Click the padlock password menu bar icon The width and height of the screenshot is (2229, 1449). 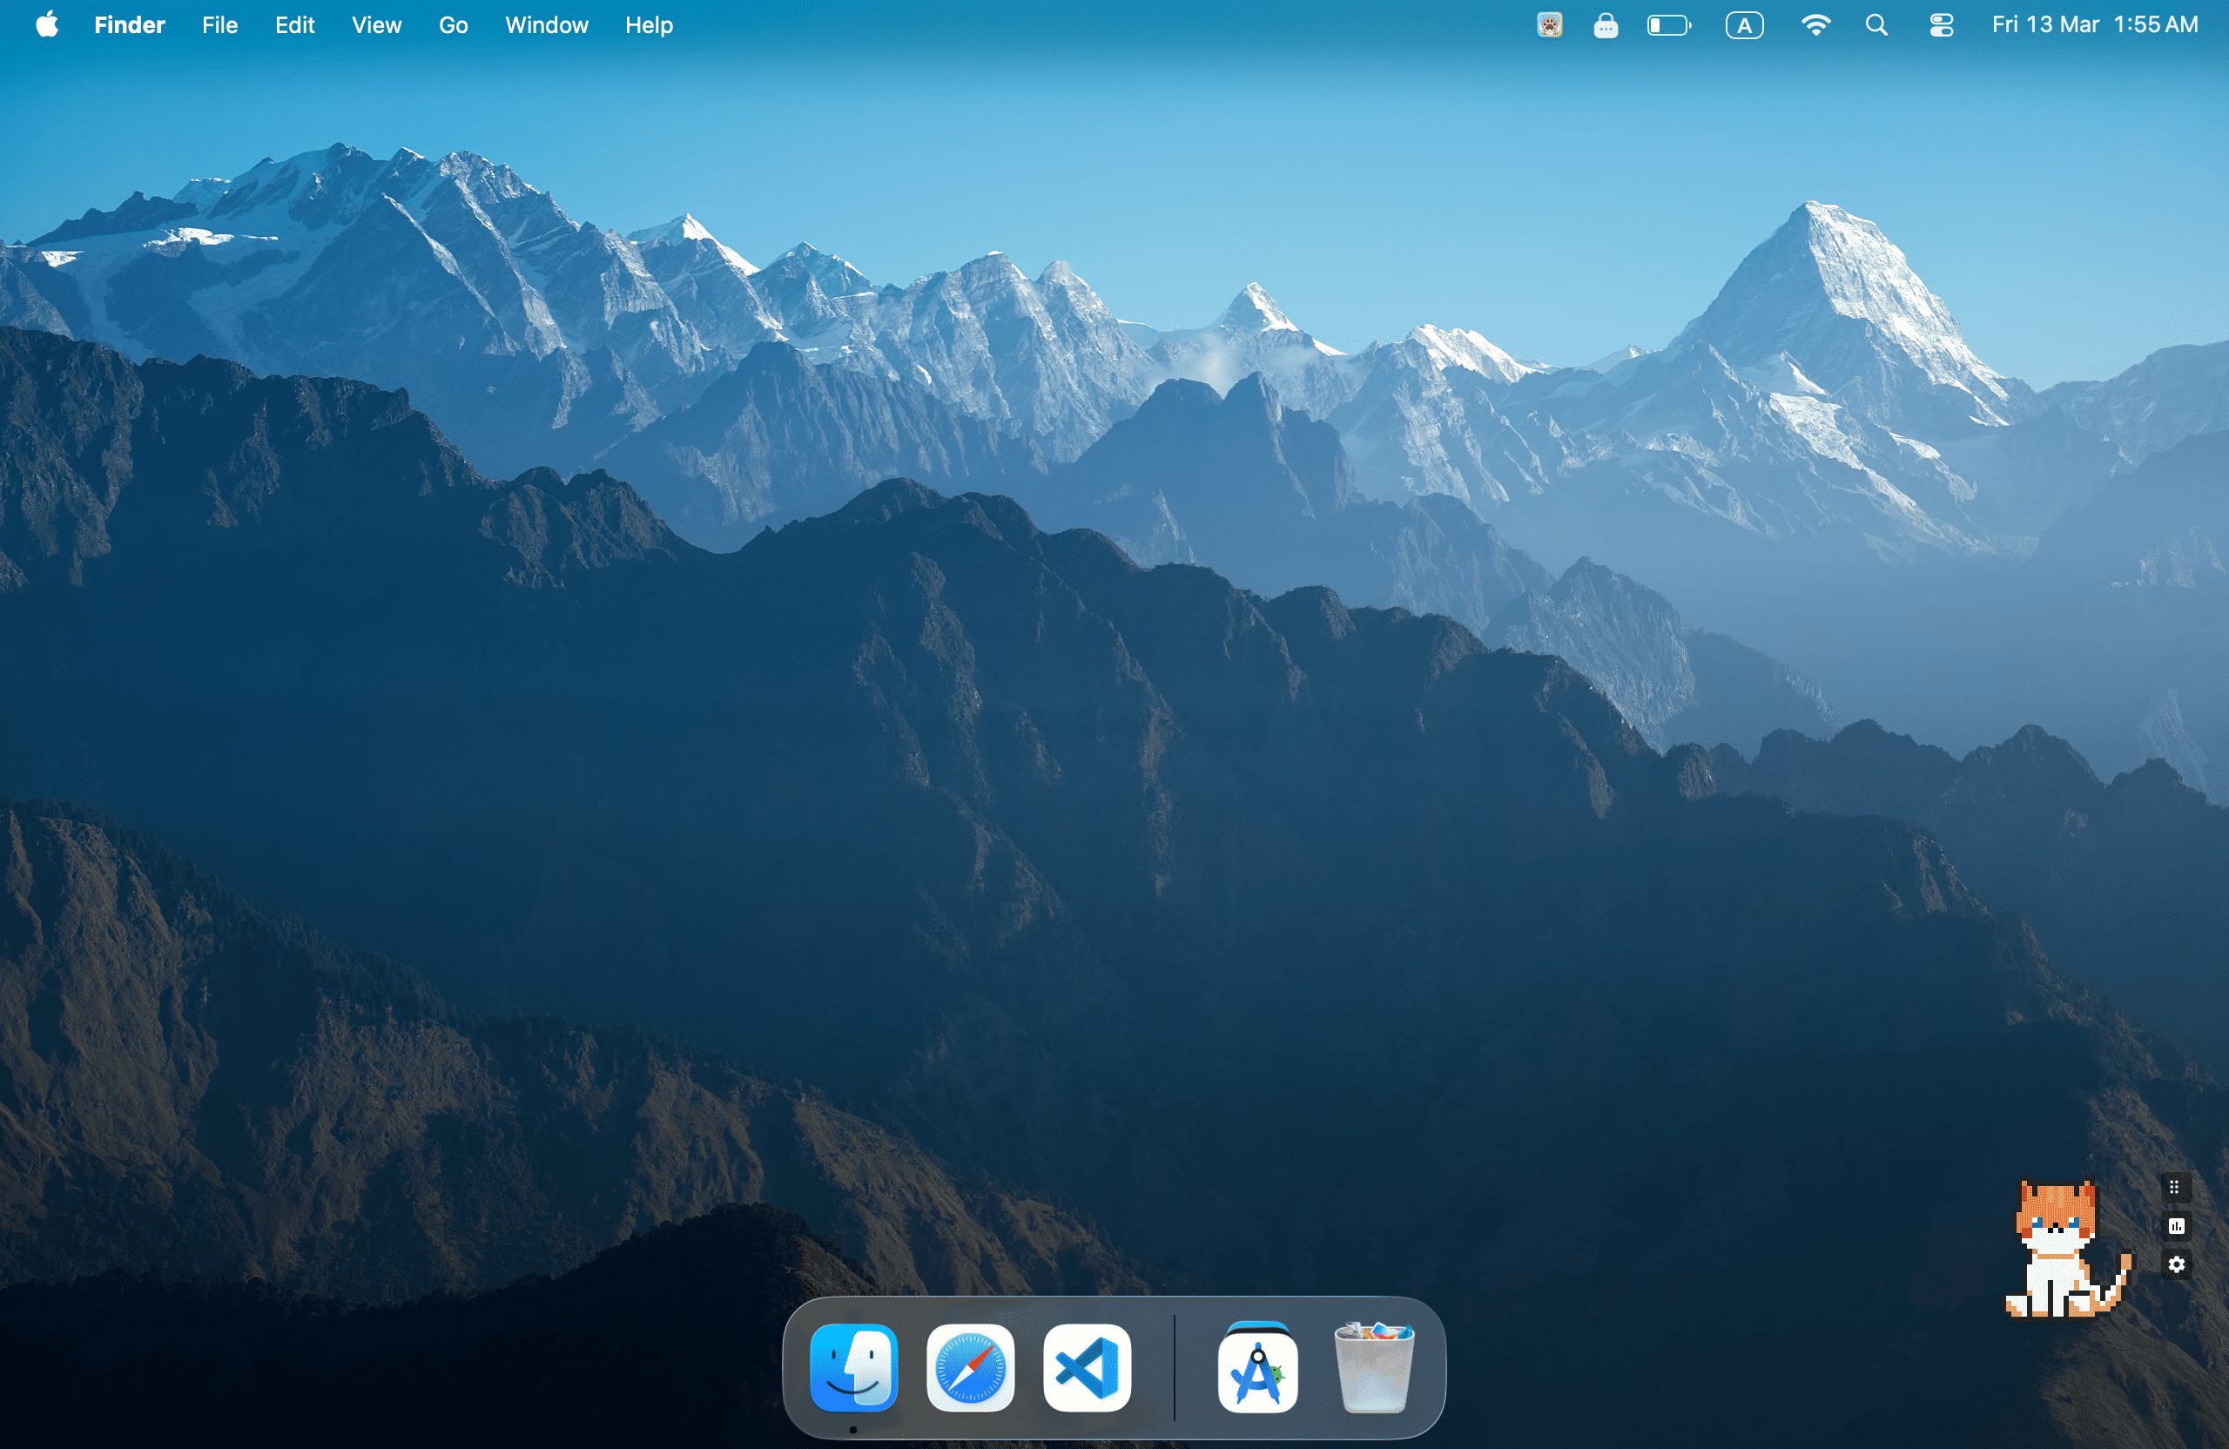(x=1606, y=25)
